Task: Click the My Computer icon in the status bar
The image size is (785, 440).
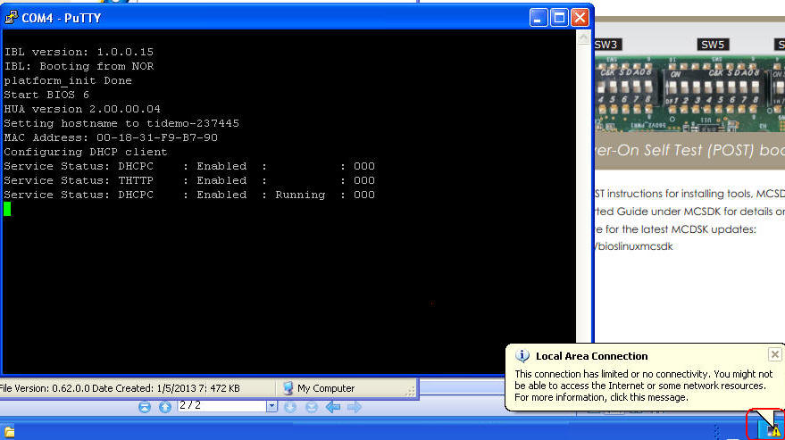Action: click(288, 388)
